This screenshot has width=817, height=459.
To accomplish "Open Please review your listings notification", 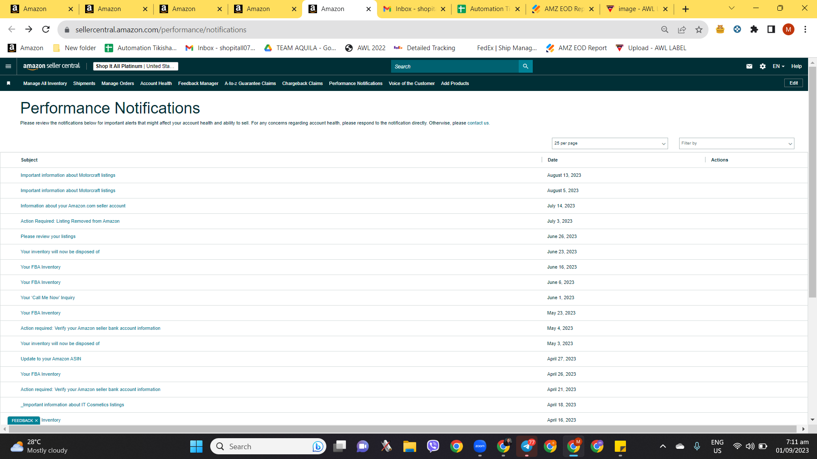I will pyautogui.click(x=48, y=236).
